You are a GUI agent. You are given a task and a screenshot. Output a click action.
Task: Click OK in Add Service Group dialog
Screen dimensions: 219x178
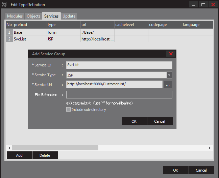point(134,121)
